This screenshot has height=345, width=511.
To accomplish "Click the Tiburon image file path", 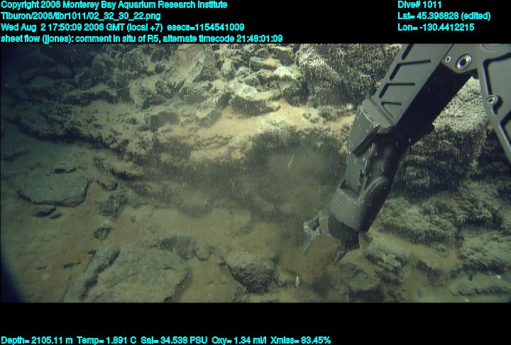I will coord(80,16).
